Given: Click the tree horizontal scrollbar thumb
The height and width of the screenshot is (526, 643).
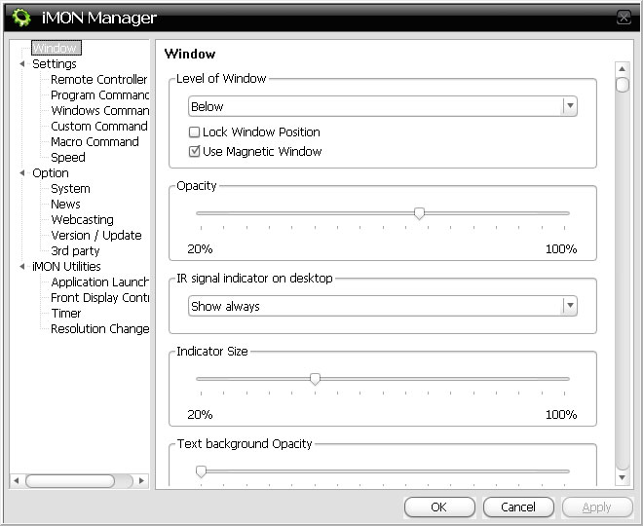Looking at the screenshot, I should 70,480.
